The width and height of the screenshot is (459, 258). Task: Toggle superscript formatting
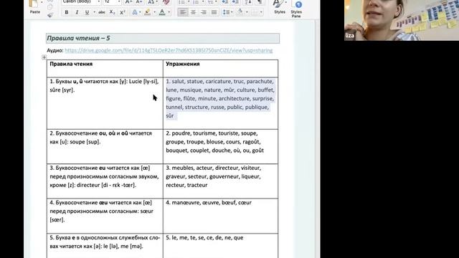pos(123,12)
